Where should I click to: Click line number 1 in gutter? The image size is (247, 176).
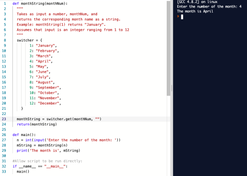5,4
